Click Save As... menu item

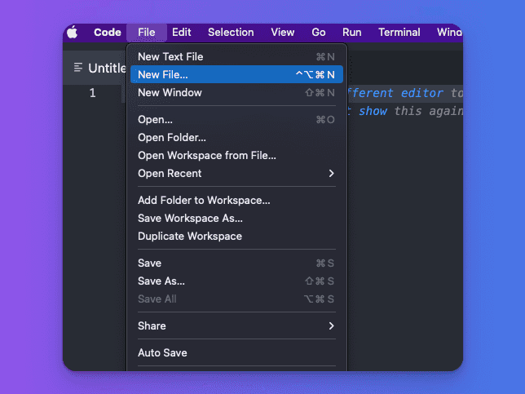click(x=161, y=281)
